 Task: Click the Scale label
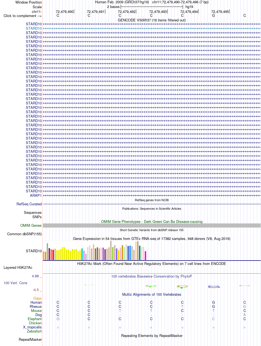tap(37, 7)
